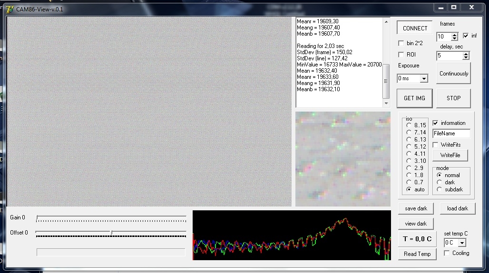The height and width of the screenshot is (273, 489).
Task: Click the frames number field
Action: pos(444,37)
